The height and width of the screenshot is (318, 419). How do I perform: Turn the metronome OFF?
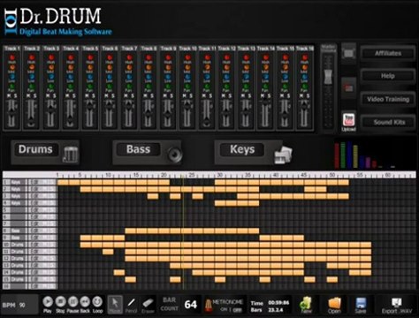coord(238,310)
